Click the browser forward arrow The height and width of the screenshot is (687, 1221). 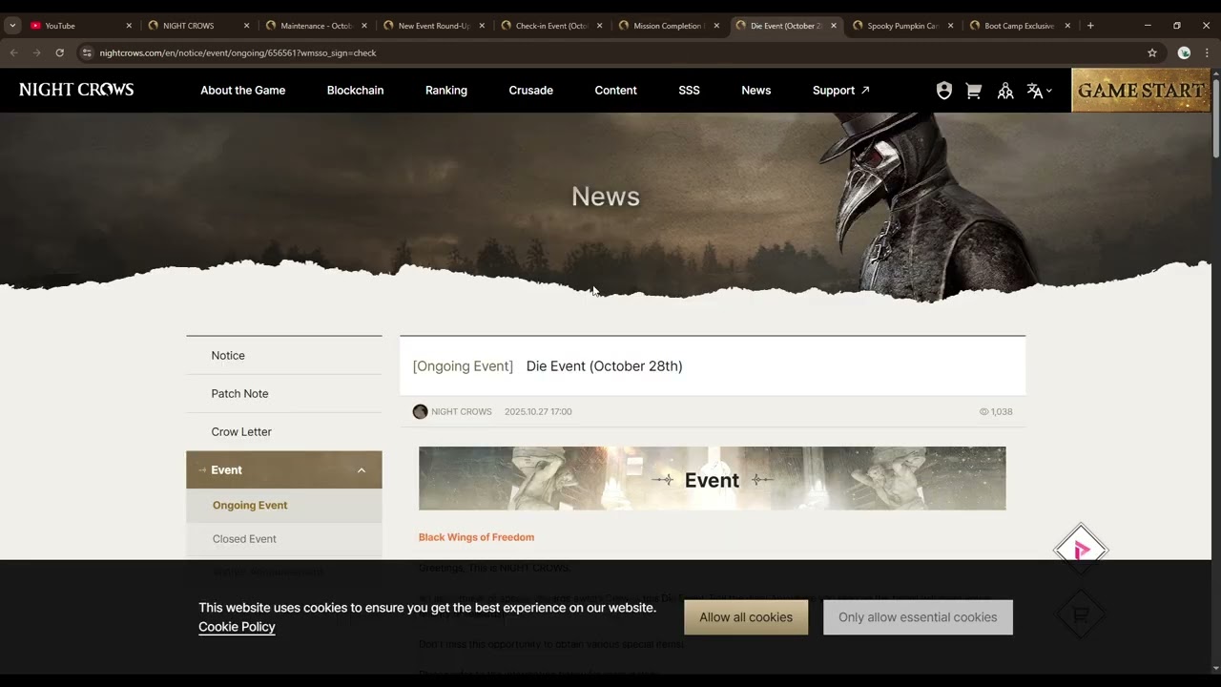36,52
